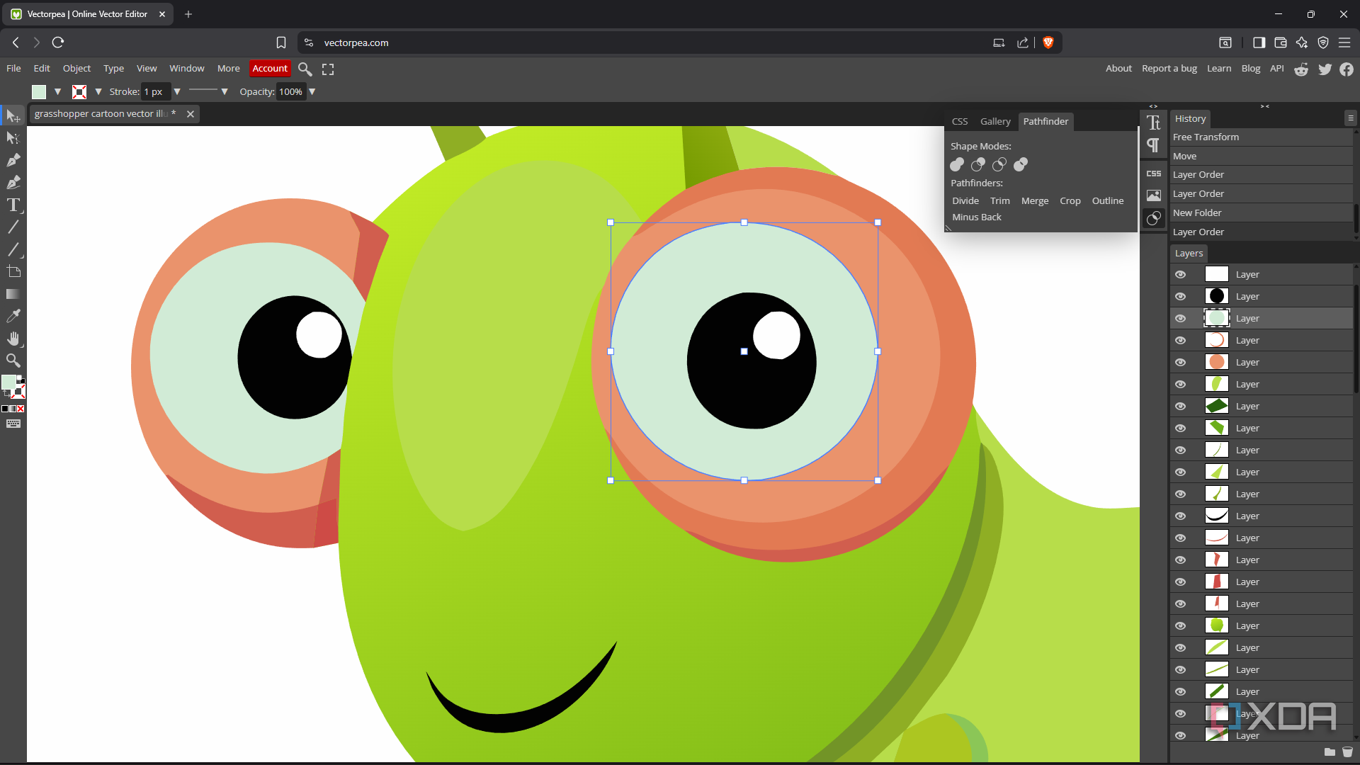Select the Artboard crop tool
1360x765 pixels.
point(13,271)
